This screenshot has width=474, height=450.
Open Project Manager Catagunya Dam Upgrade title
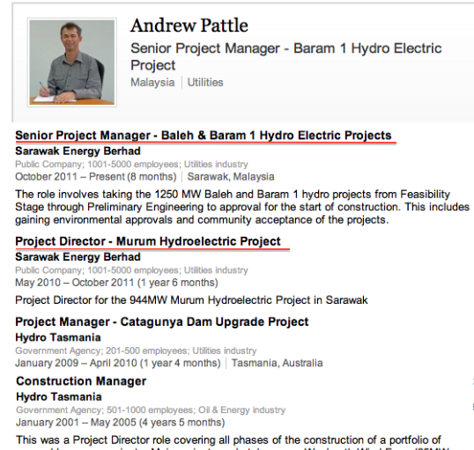(x=162, y=321)
